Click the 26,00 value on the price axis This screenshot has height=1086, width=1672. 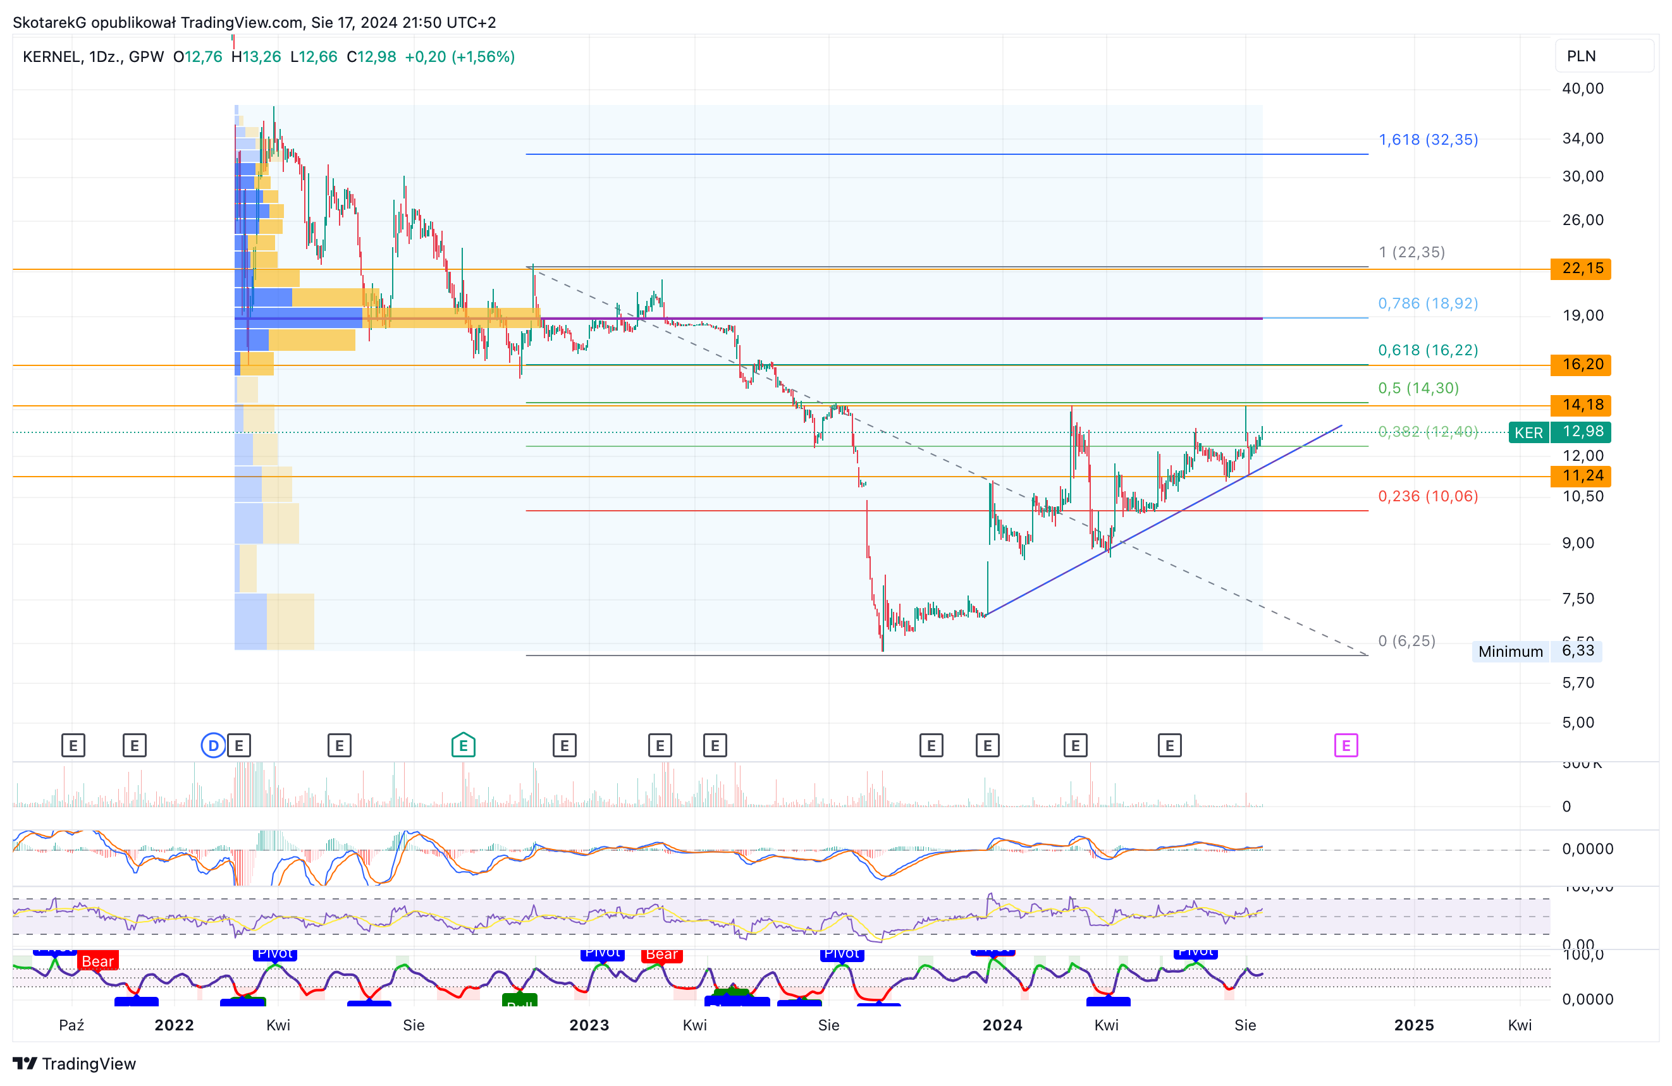click(1583, 220)
